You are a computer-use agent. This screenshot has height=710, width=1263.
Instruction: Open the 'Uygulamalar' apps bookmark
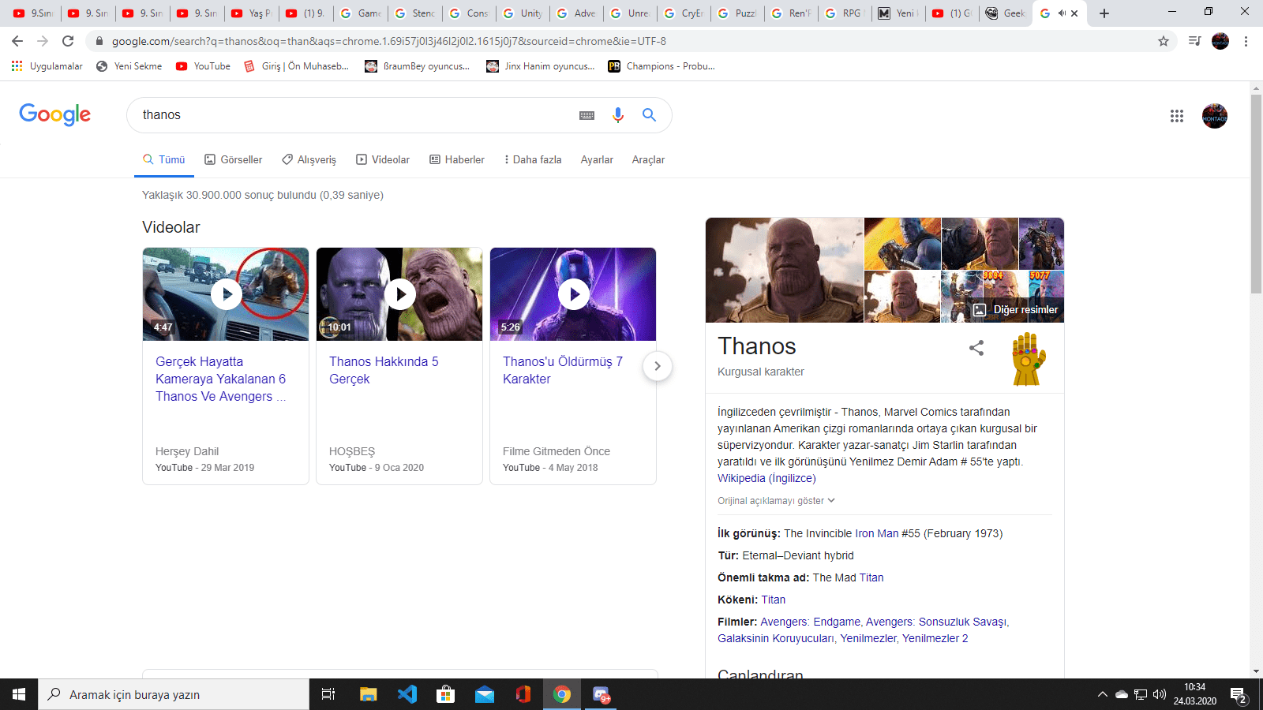tap(47, 66)
